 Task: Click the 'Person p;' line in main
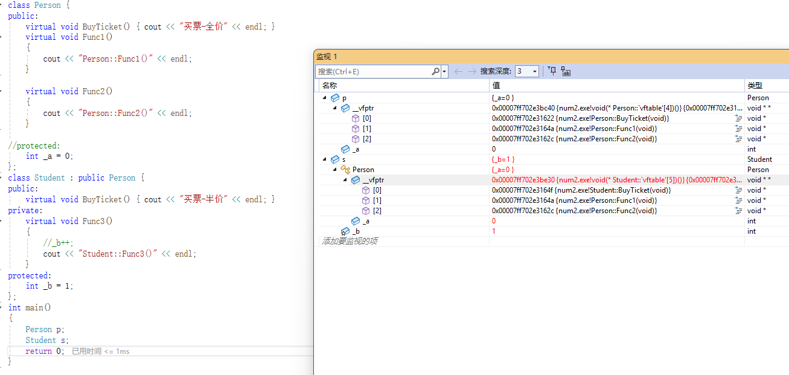45,329
